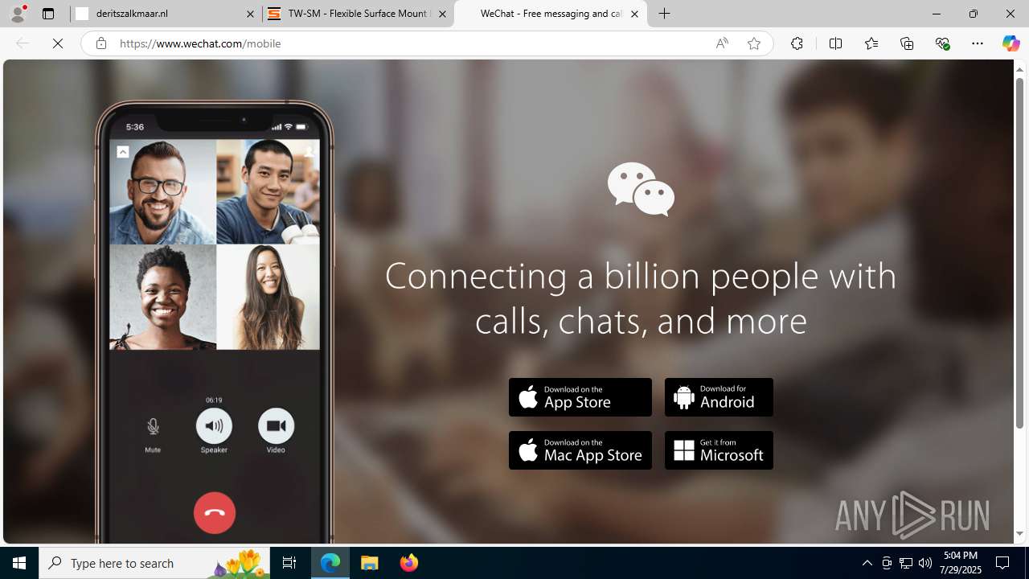1029x579 pixels.
Task: Click Download on the App Store button
Action: (580, 397)
